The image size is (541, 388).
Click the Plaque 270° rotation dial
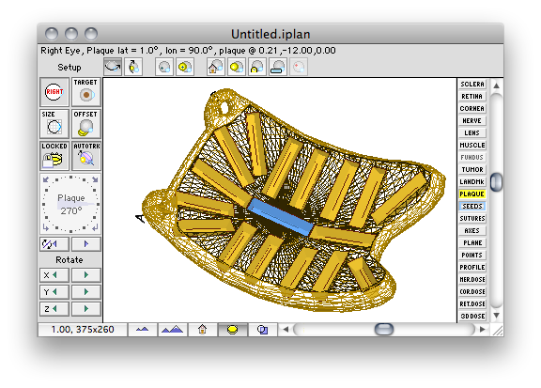(x=70, y=204)
